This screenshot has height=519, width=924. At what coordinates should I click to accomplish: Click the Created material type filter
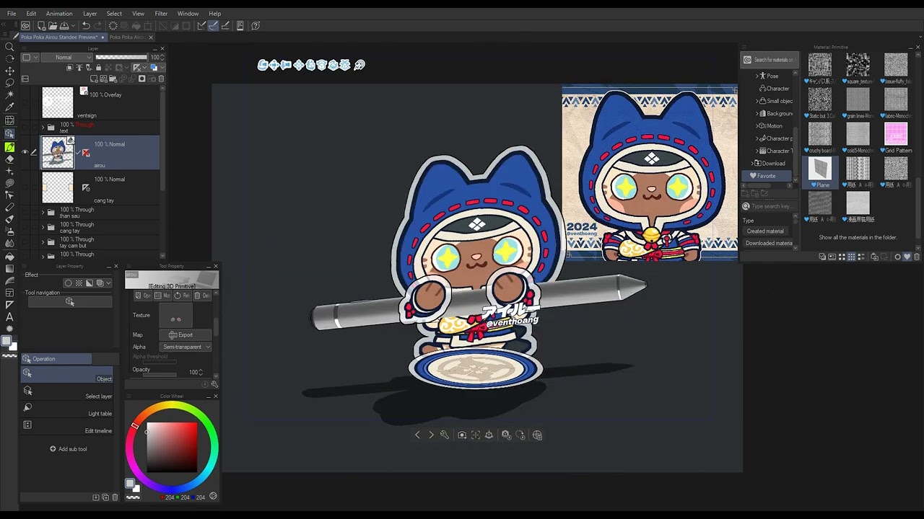(x=767, y=231)
